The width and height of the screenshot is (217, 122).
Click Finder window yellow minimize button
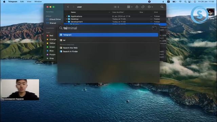51,7
